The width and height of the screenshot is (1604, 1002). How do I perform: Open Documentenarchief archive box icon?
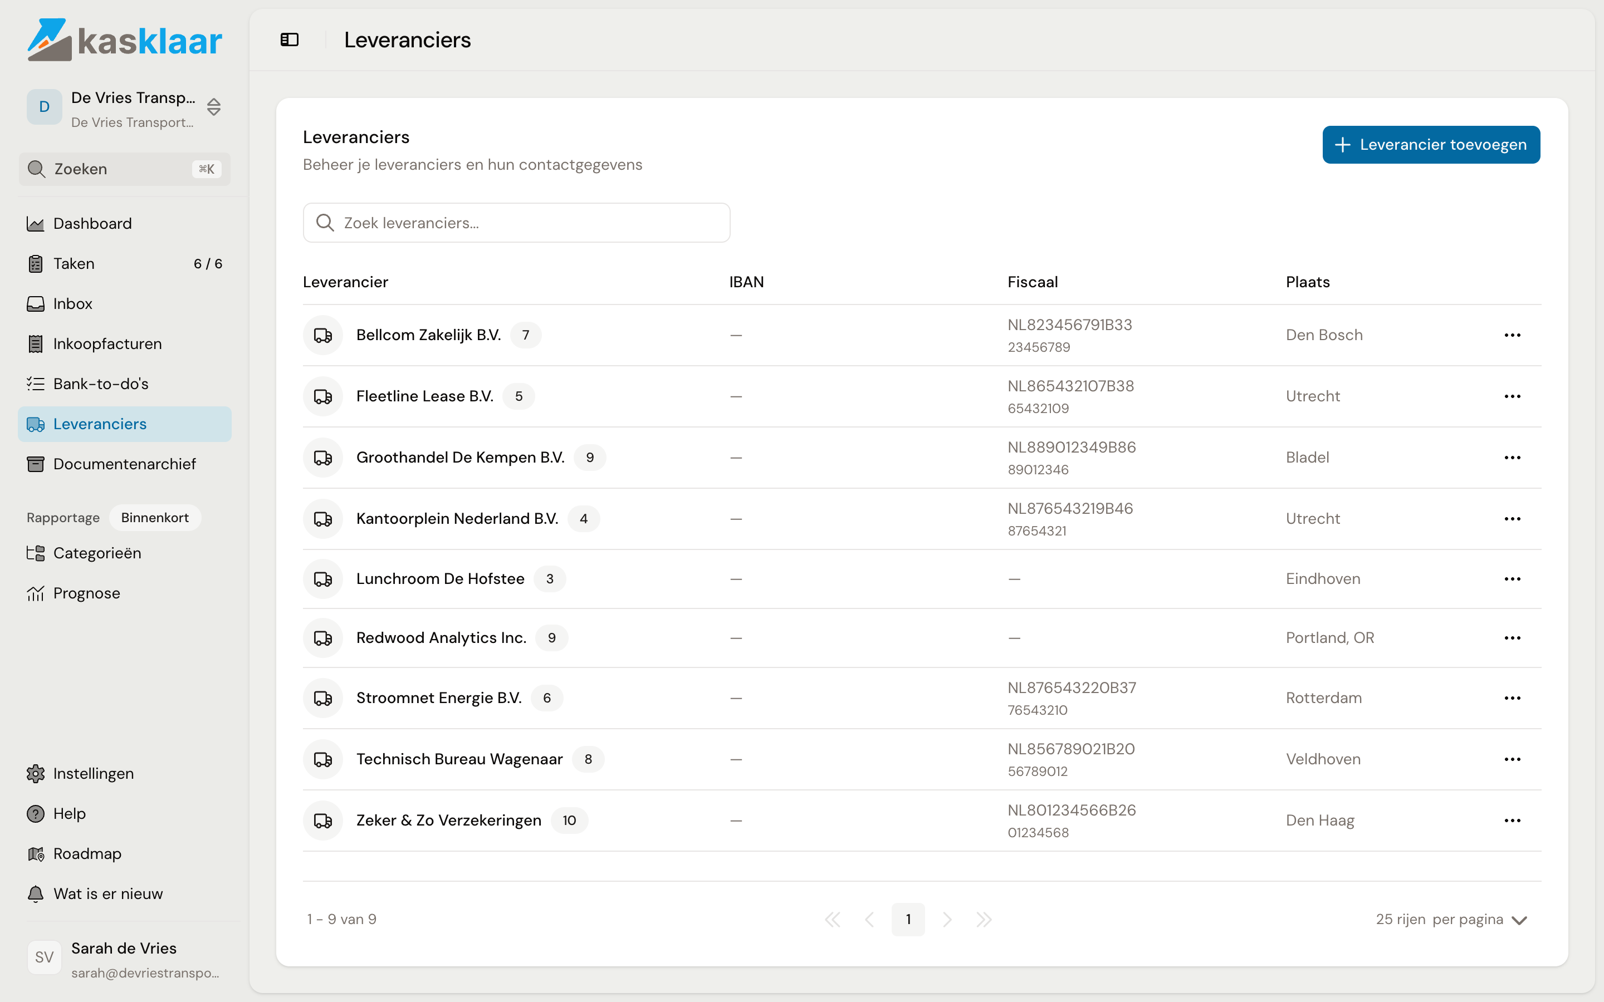tap(35, 464)
